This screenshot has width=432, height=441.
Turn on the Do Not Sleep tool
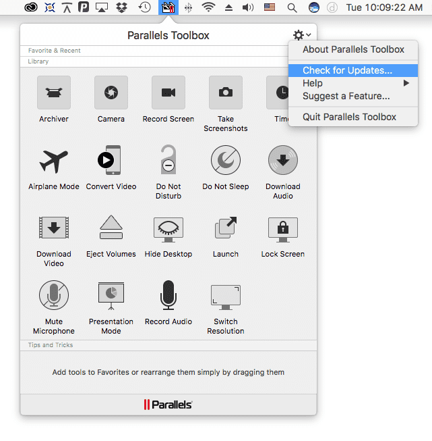(226, 160)
